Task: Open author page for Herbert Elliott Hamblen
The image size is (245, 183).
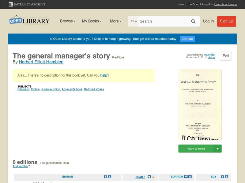Action: tap(41, 62)
